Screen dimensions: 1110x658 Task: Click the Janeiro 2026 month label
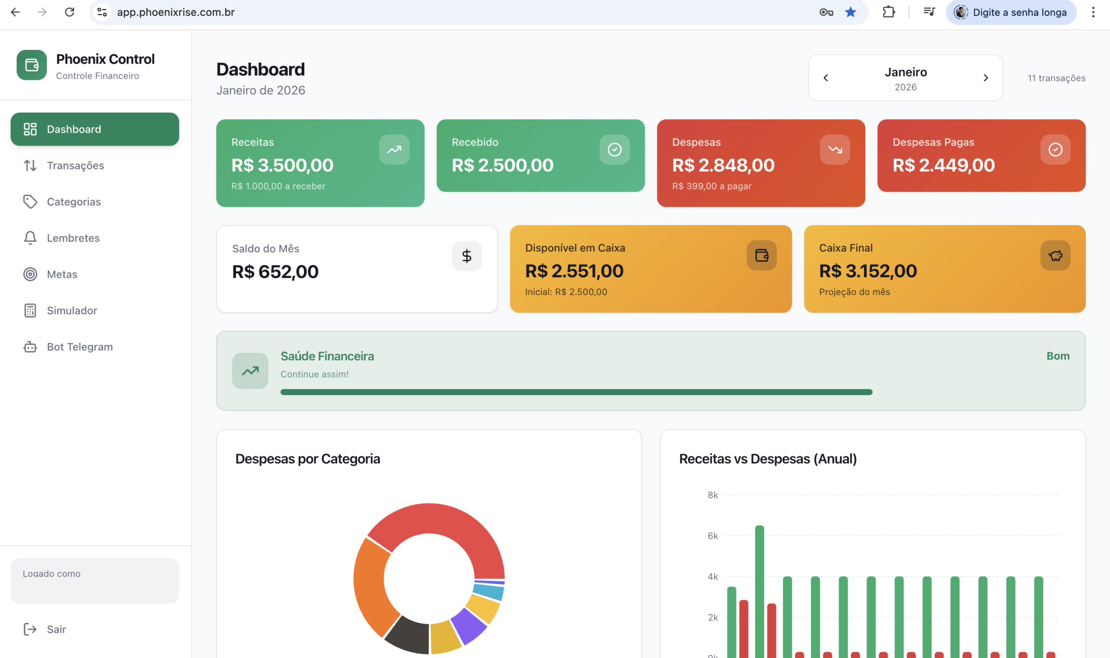tap(905, 78)
